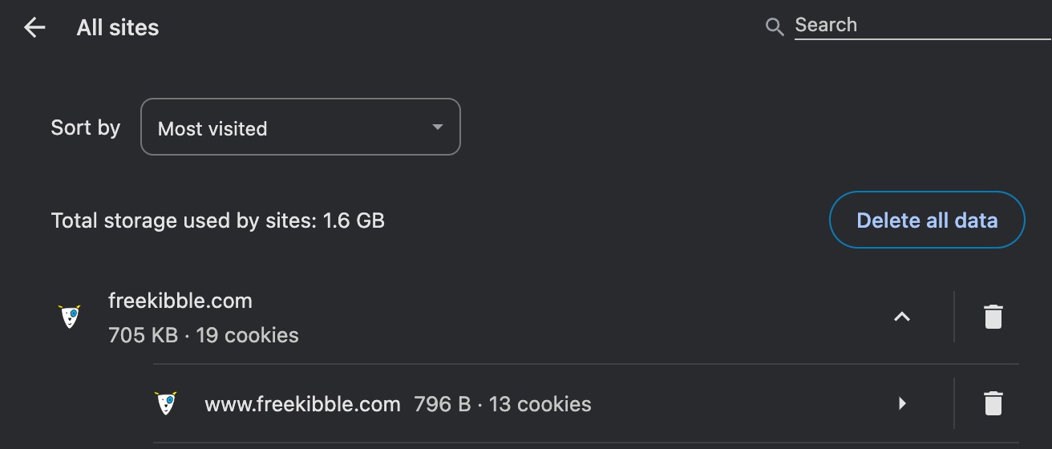Collapse the freekibble.com group chevron
Viewport: 1052px width, 449px height.
pos(902,317)
